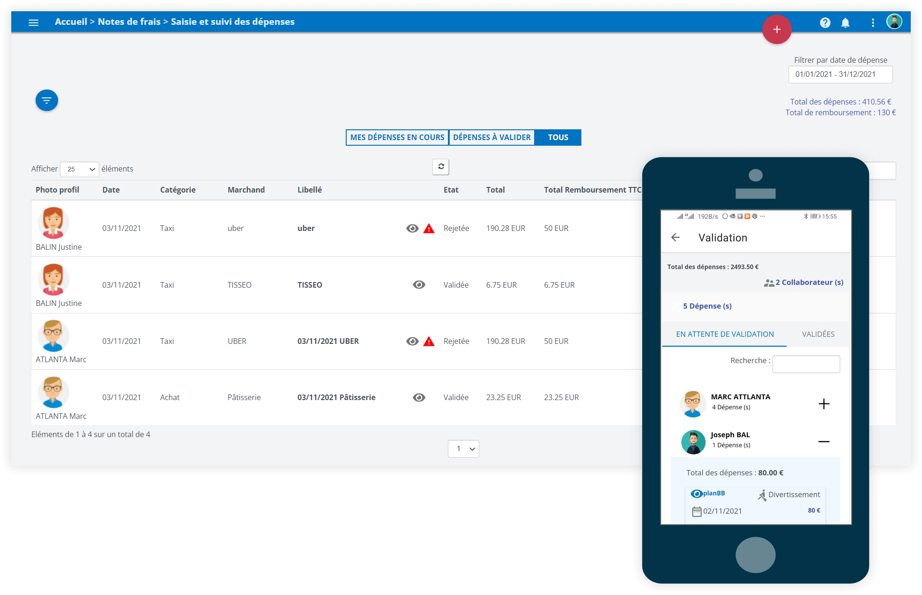Click the expense date range filter field
This screenshot has width=922, height=595.
(x=840, y=74)
